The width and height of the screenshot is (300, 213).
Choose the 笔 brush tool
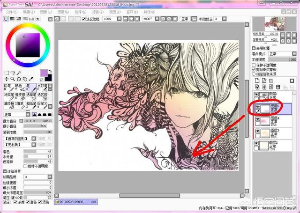coord(31,88)
